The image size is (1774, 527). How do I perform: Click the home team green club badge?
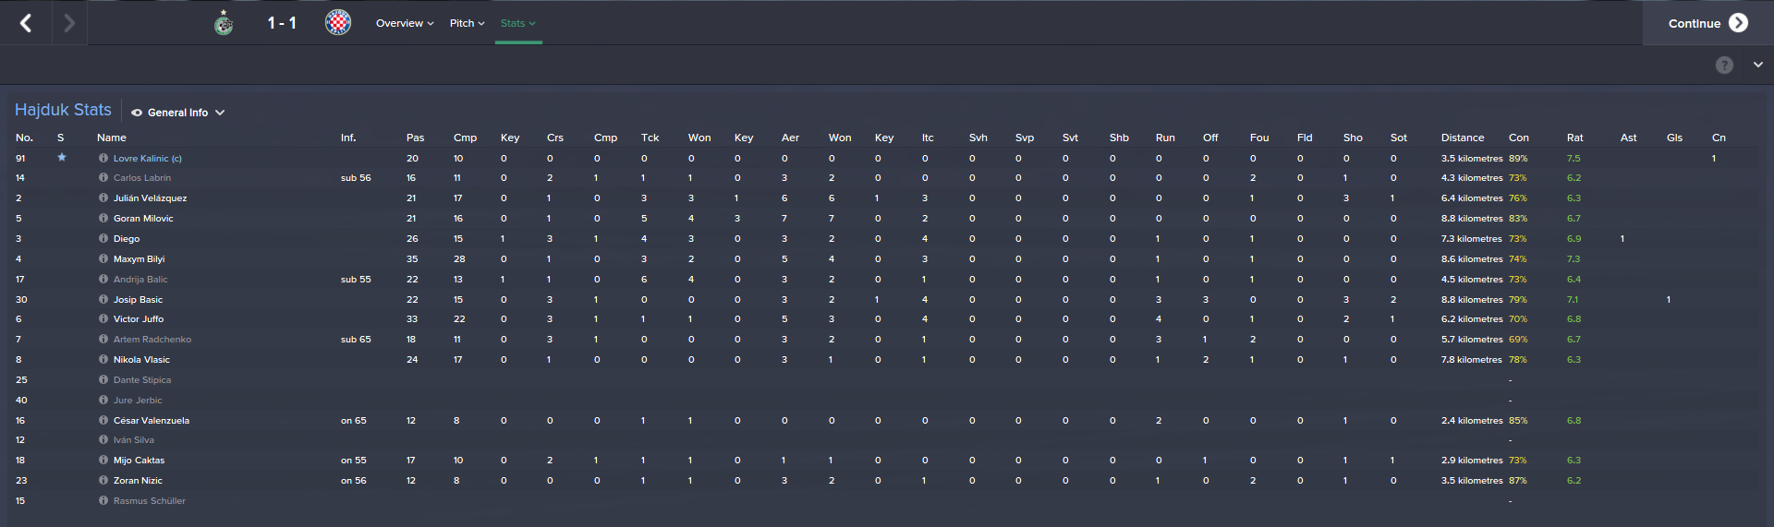(x=224, y=23)
